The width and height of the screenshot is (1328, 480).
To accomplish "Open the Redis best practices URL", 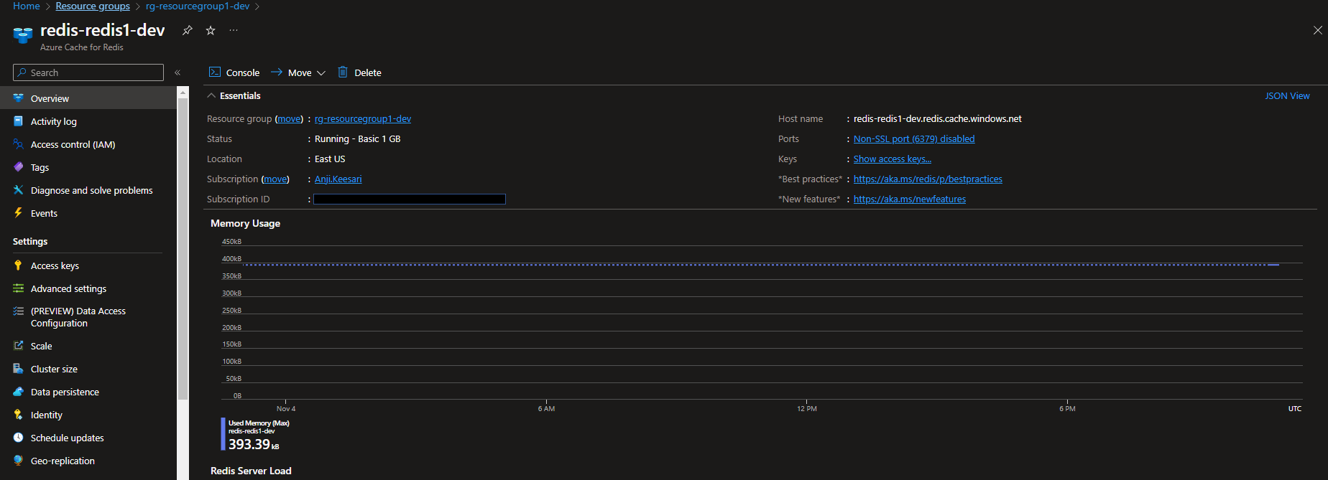I will [x=928, y=179].
